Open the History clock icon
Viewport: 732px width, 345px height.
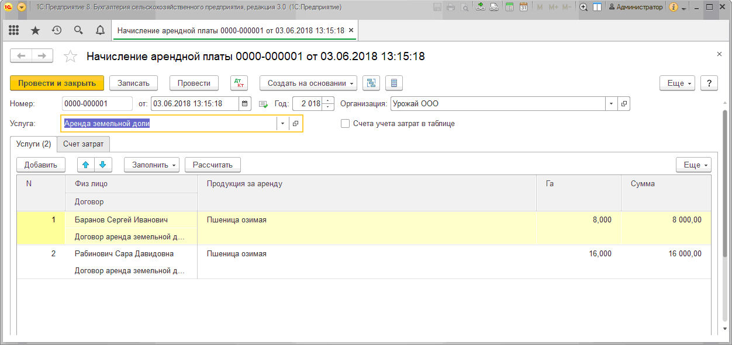[x=57, y=30]
